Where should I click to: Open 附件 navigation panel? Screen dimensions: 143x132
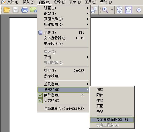point(112,95)
